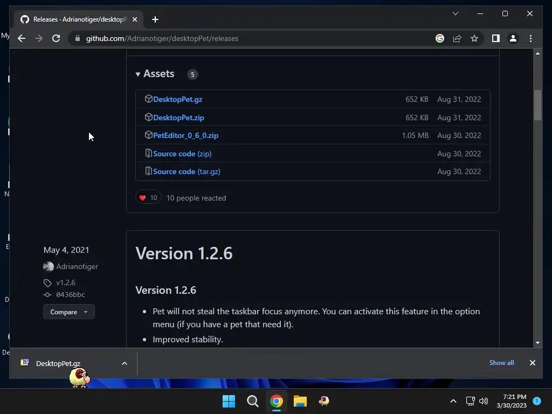Open the Adrianotiger author profile link
Viewport: 552px width, 414px height.
coord(77,266)
